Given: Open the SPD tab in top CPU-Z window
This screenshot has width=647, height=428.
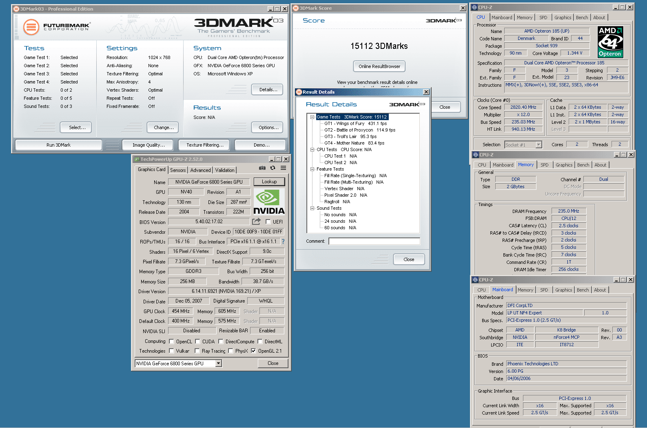Looking at the screenshot, I should point(543,18).
